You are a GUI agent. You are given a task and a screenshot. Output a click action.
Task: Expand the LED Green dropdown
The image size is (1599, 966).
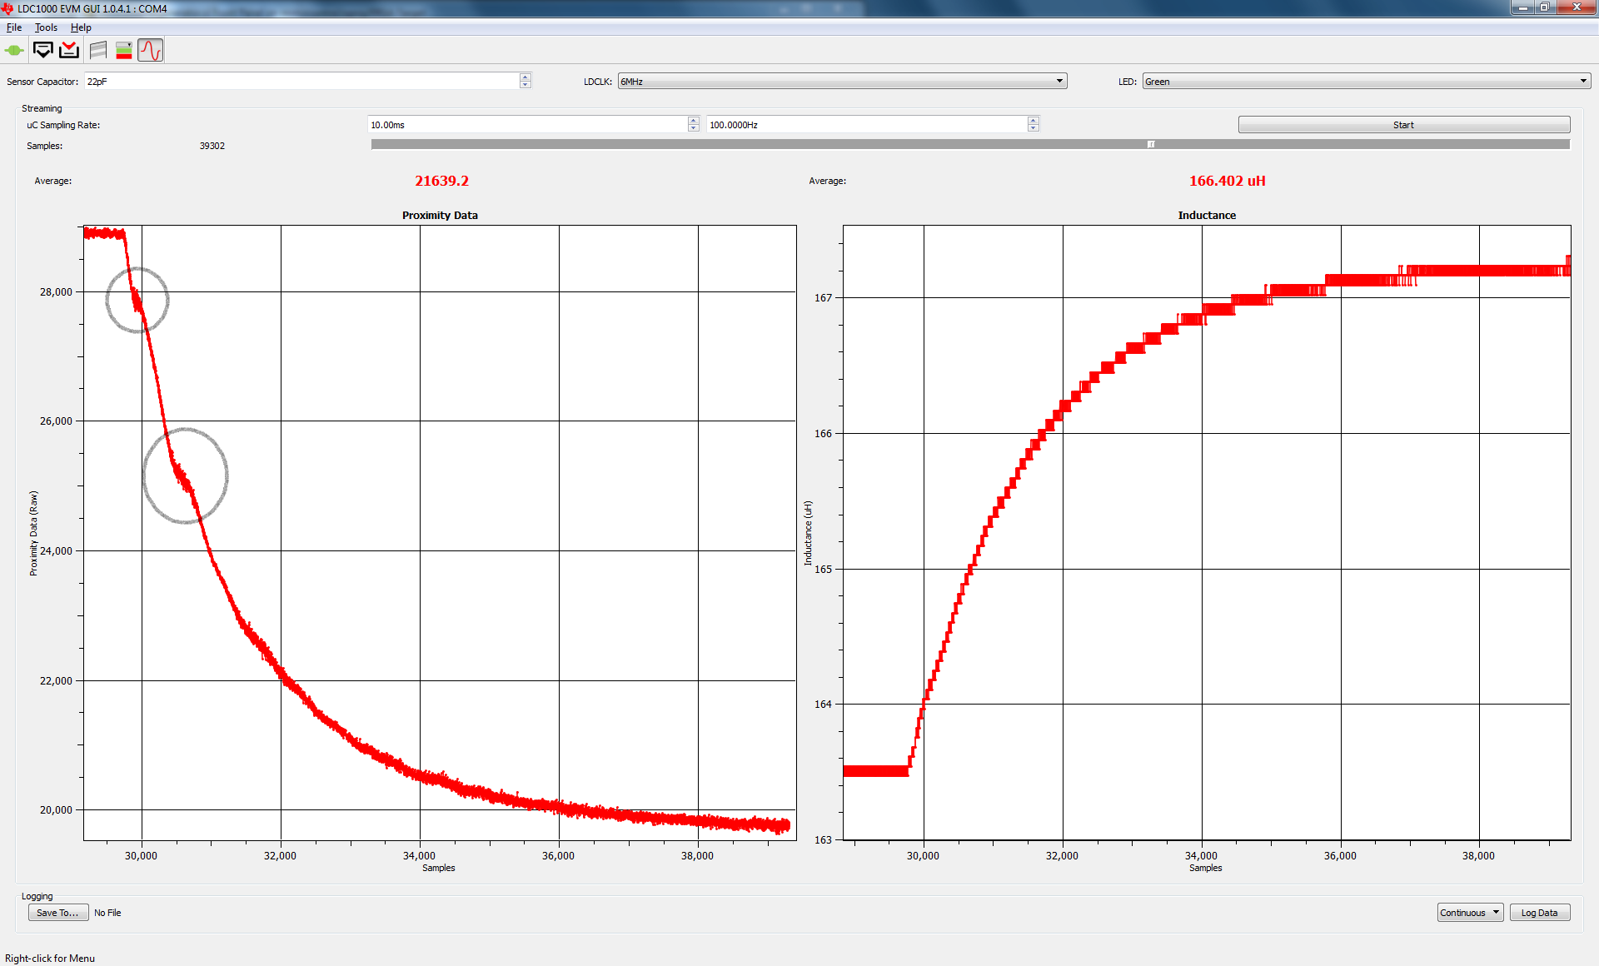pyautogui.click(x=1366, y=81)
